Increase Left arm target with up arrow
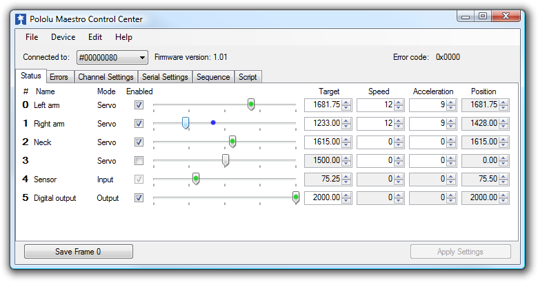Viewport: 538px width, 282px height. point(347,102)
